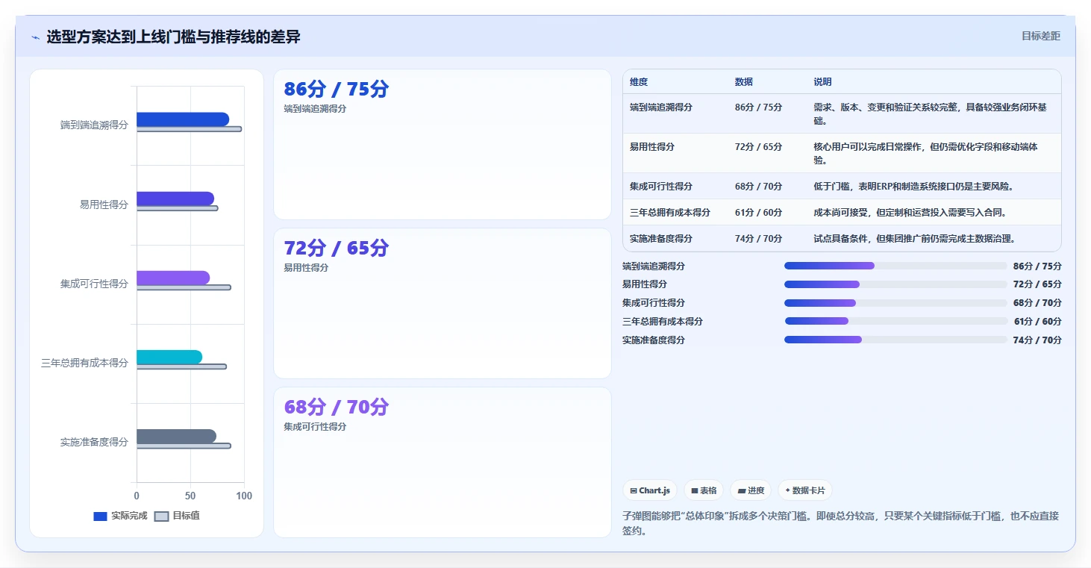Toggle the 目标值 legend item
The image size is (1091, 568).
tap(177, 516)
